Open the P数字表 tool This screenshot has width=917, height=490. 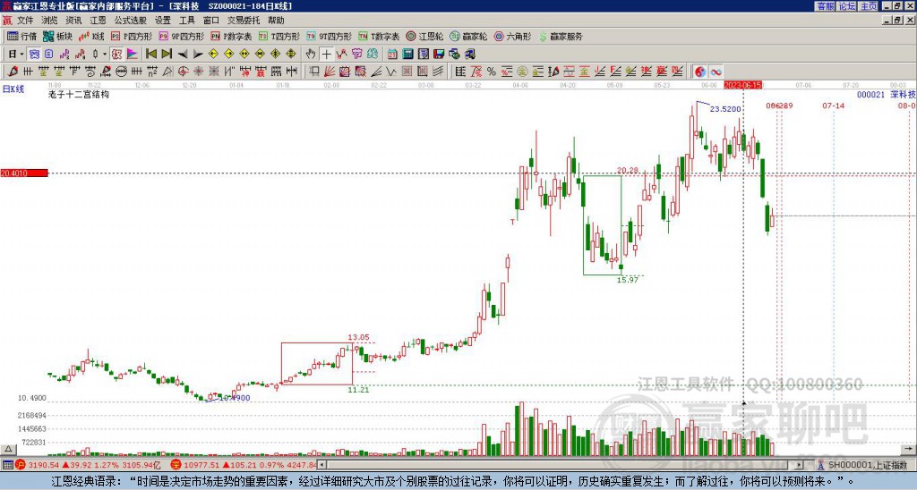pos(231,36)
